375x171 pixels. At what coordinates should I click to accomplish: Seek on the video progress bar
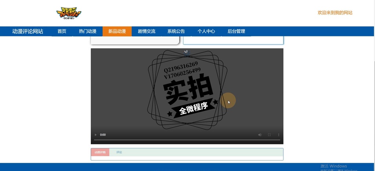point(187,140)
